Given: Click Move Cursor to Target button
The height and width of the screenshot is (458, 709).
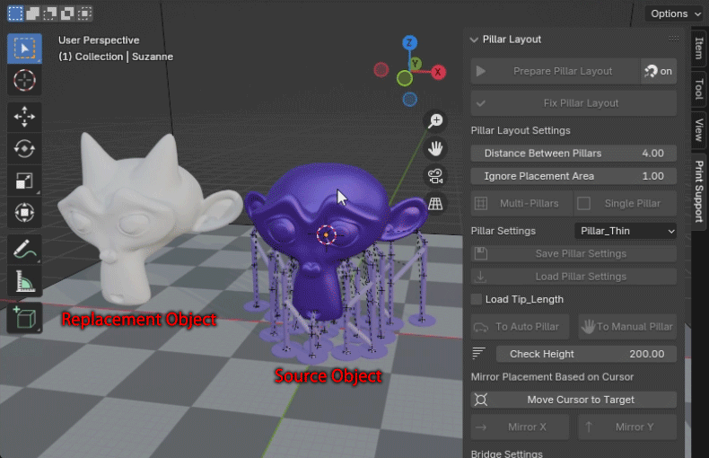Looking at the screenshot, I should point(573,400).
